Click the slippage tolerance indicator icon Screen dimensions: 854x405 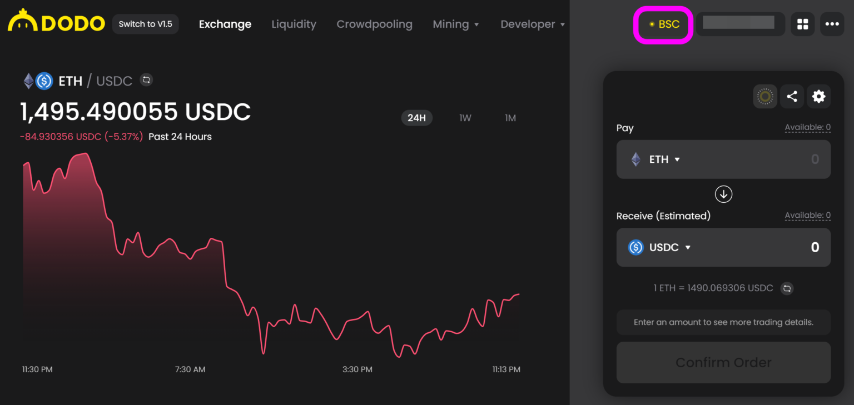[x=764, y=96]
